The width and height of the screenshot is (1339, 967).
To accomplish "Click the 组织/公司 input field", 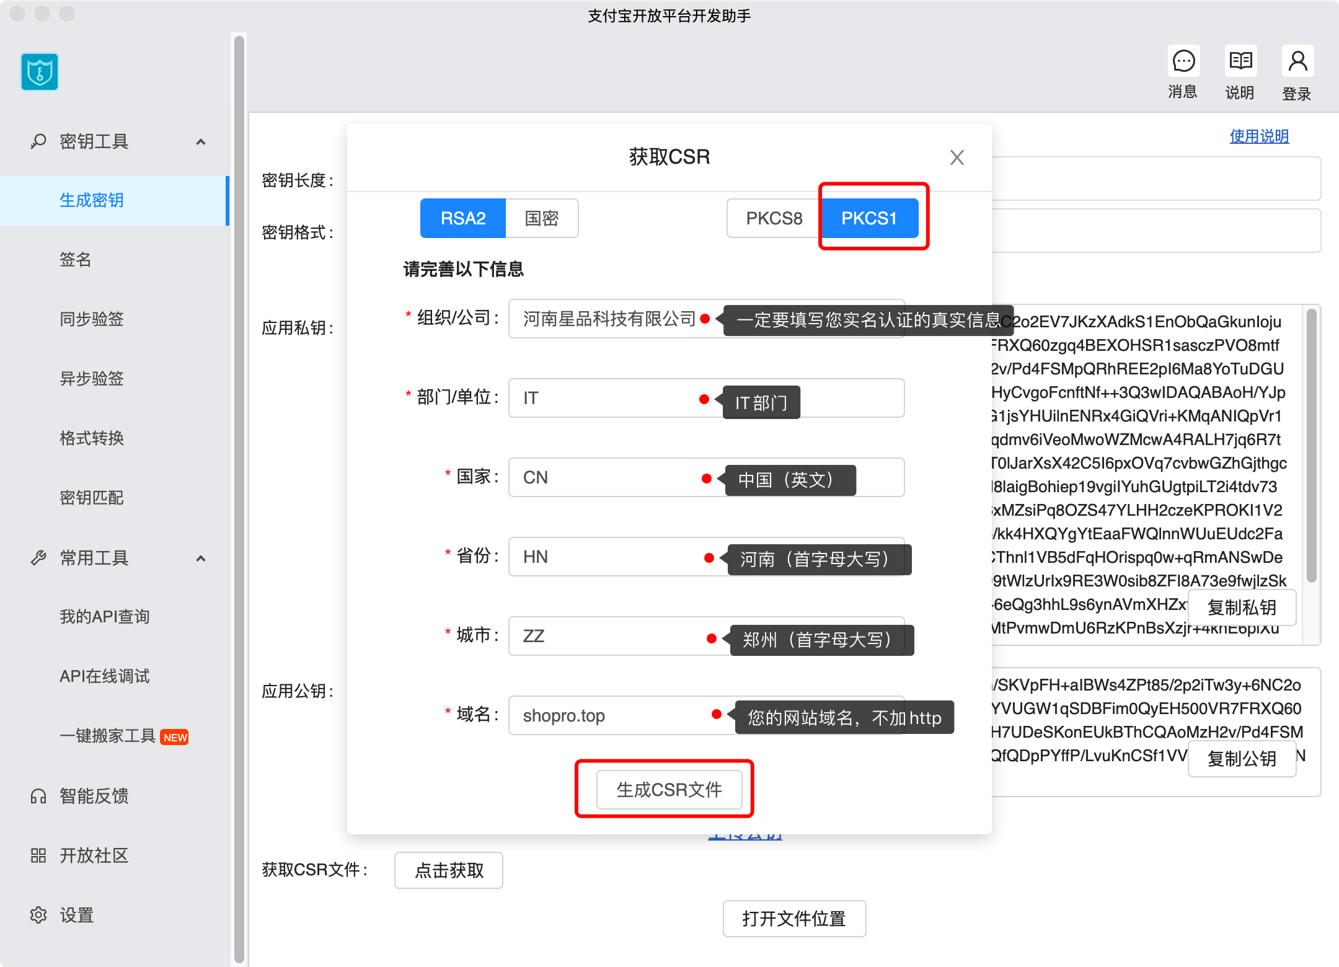I will 706,319.
